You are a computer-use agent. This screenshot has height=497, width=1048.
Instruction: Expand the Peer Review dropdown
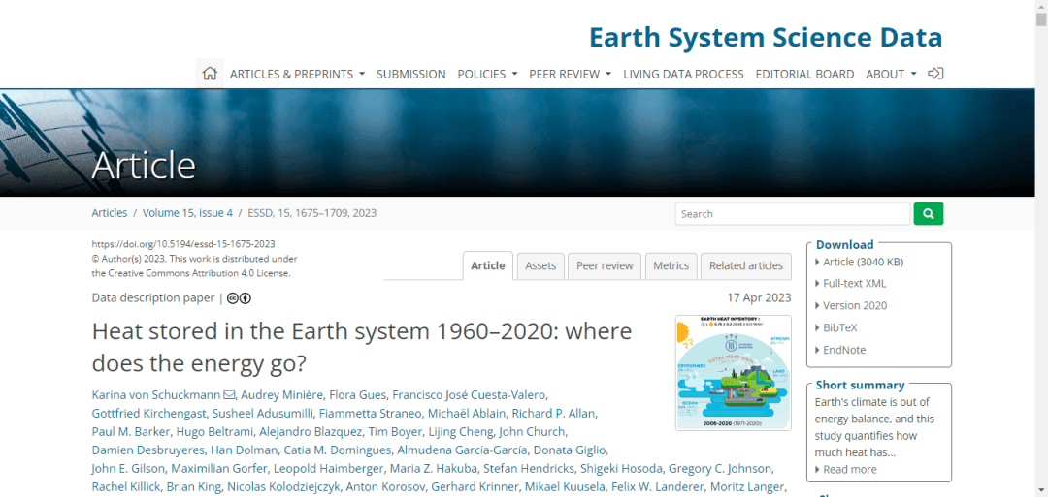[x=570, y=74]
